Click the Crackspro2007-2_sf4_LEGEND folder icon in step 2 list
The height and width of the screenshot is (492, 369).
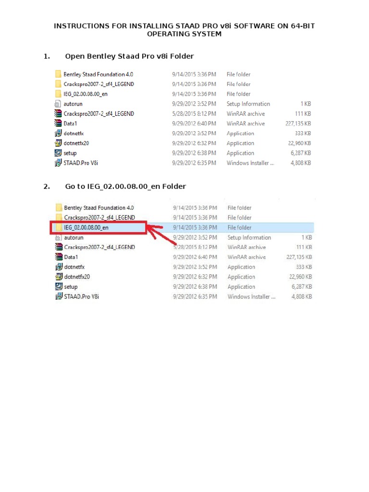click(59, 218)
